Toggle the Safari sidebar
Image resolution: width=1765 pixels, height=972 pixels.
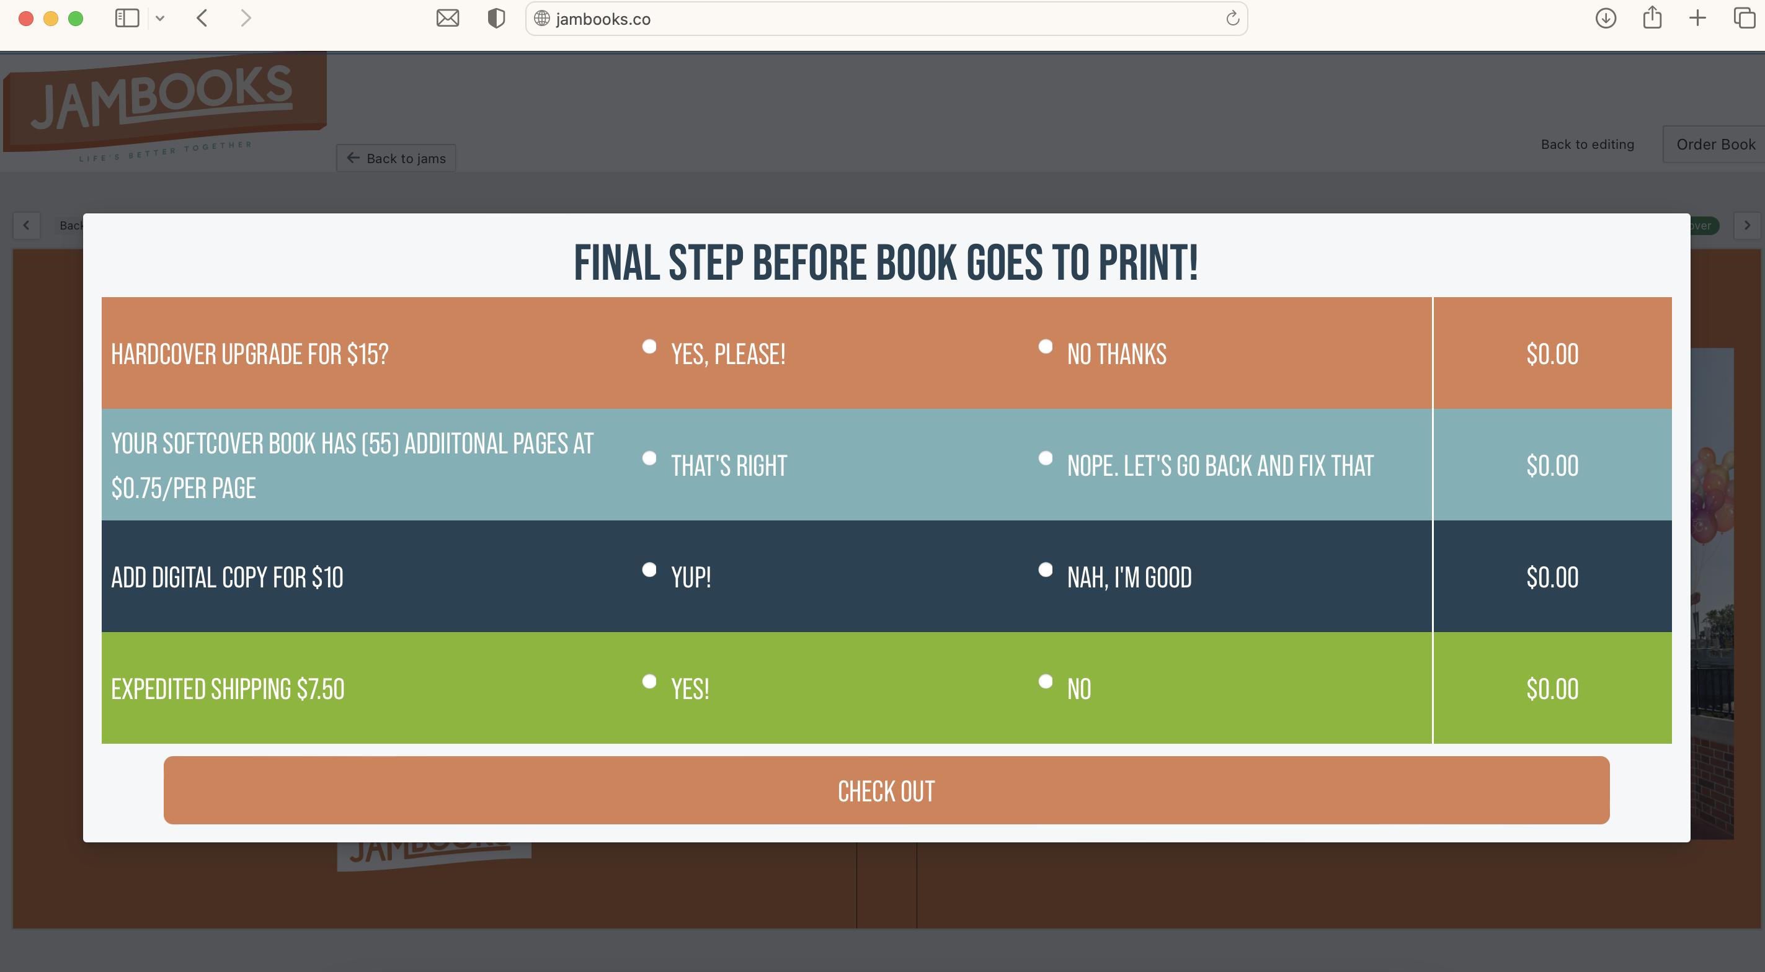(126, 18)
